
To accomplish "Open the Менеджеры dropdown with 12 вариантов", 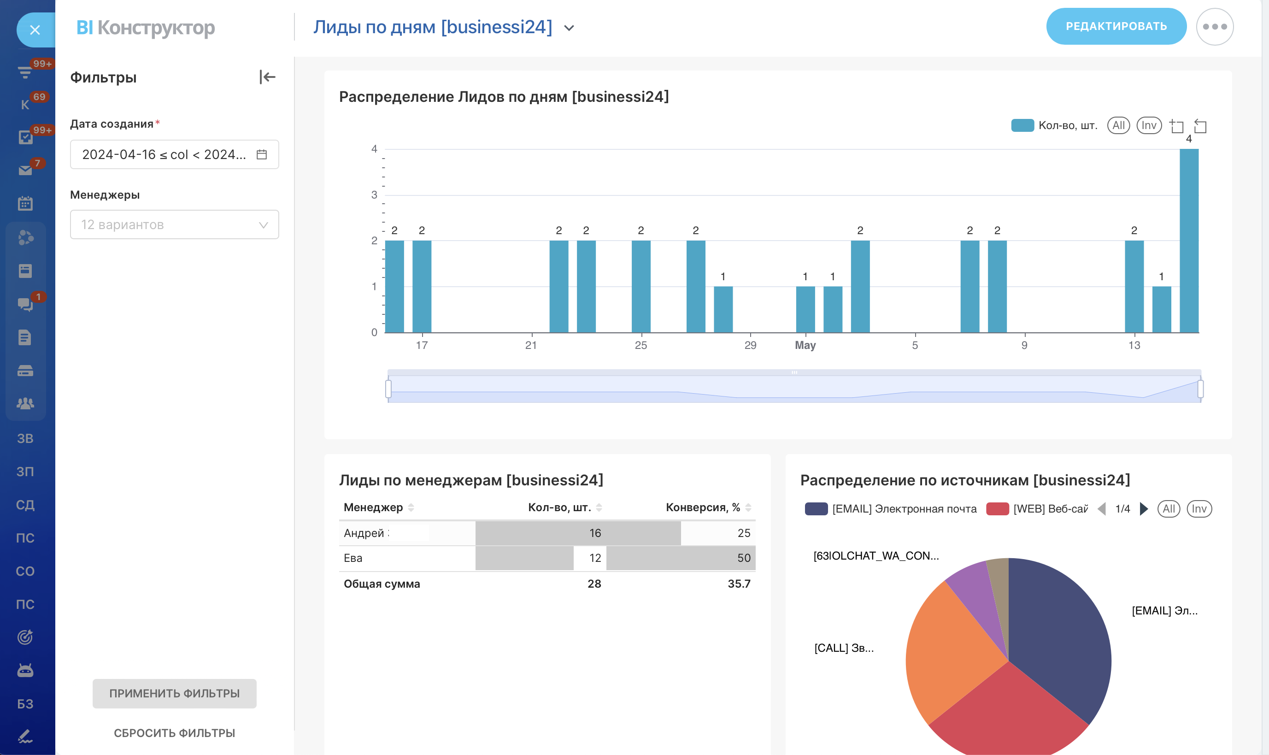I will click(174, 225).
